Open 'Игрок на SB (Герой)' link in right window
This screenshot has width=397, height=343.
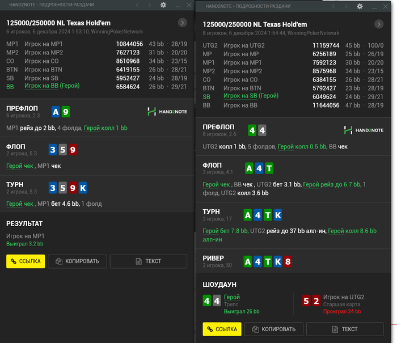(251, 96)
